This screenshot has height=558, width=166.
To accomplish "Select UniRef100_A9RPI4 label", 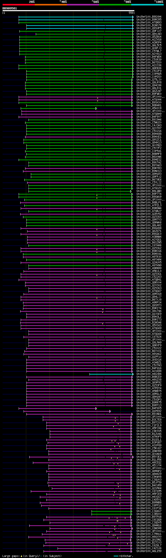I will (x=149, y=303).
